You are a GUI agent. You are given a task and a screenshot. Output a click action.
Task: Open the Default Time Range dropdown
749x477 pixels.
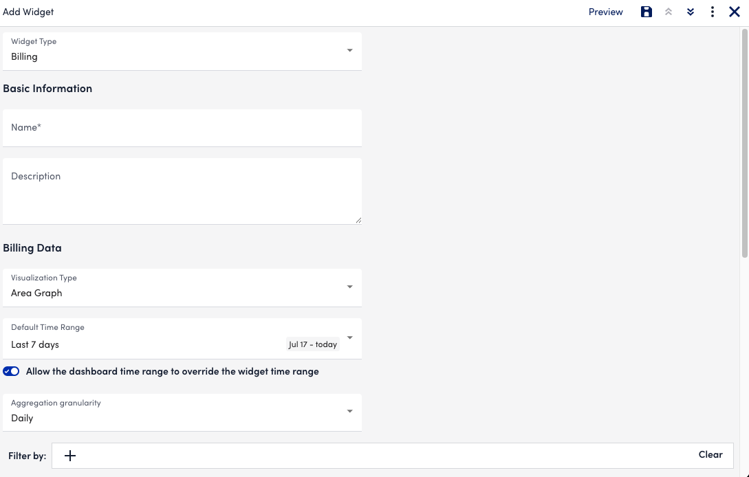349,338
